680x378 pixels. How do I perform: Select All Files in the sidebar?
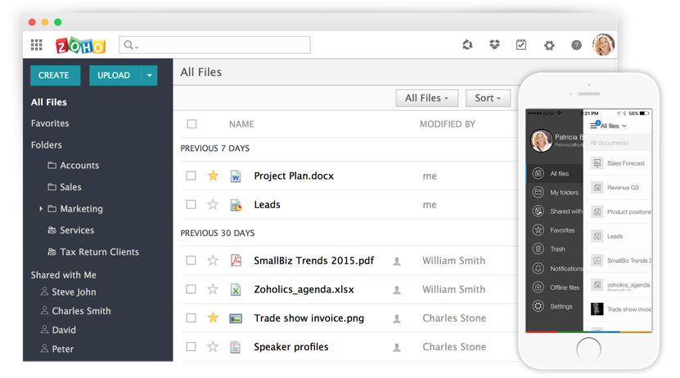point(48,102)
